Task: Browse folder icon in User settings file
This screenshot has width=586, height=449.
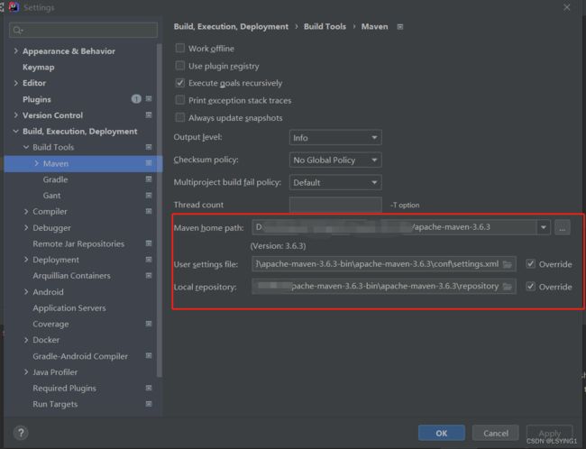Action: [x=508, y=264]
